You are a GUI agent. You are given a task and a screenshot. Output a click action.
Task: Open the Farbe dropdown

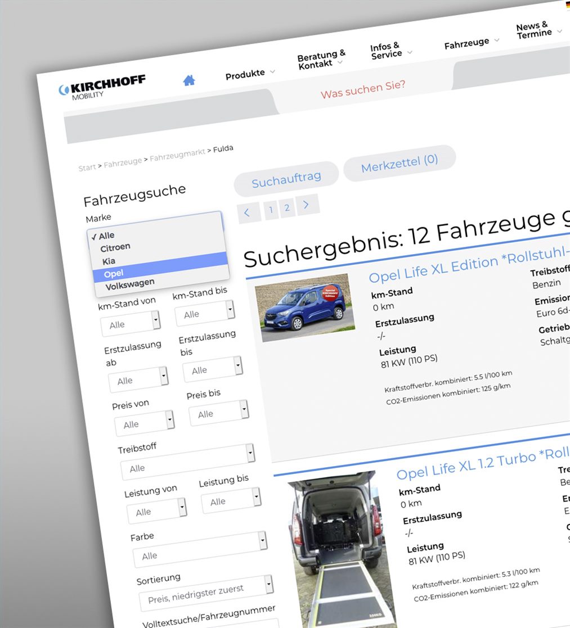coord(200,549)
